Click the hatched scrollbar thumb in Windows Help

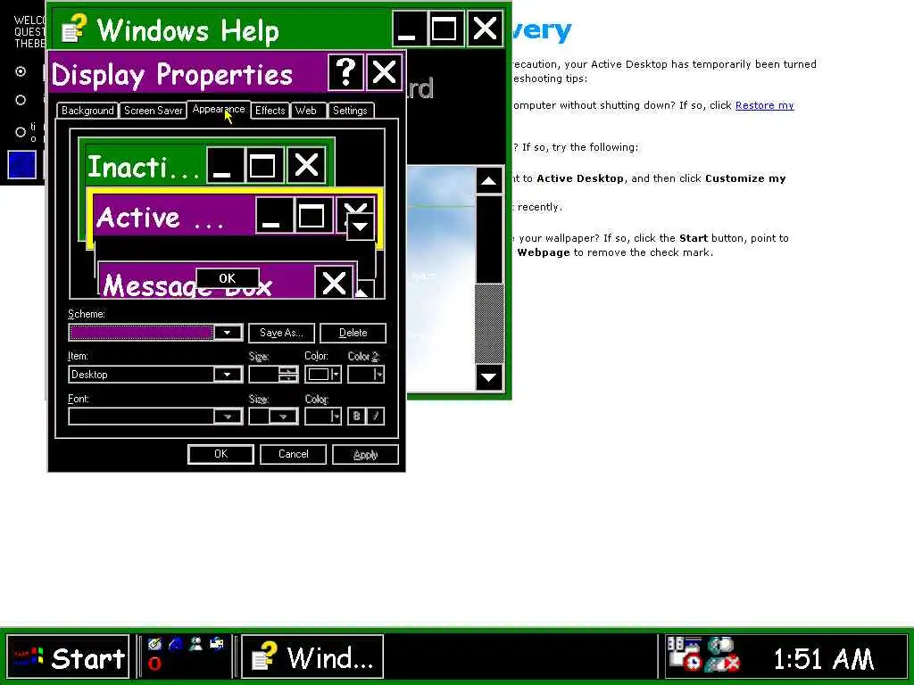(489, 324)
